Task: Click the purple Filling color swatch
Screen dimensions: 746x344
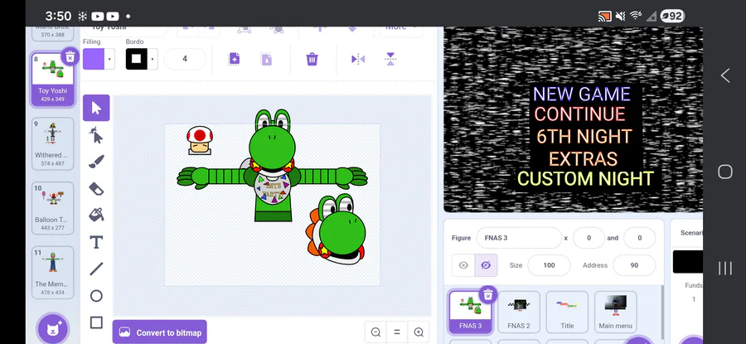Action: coord(94,59)
